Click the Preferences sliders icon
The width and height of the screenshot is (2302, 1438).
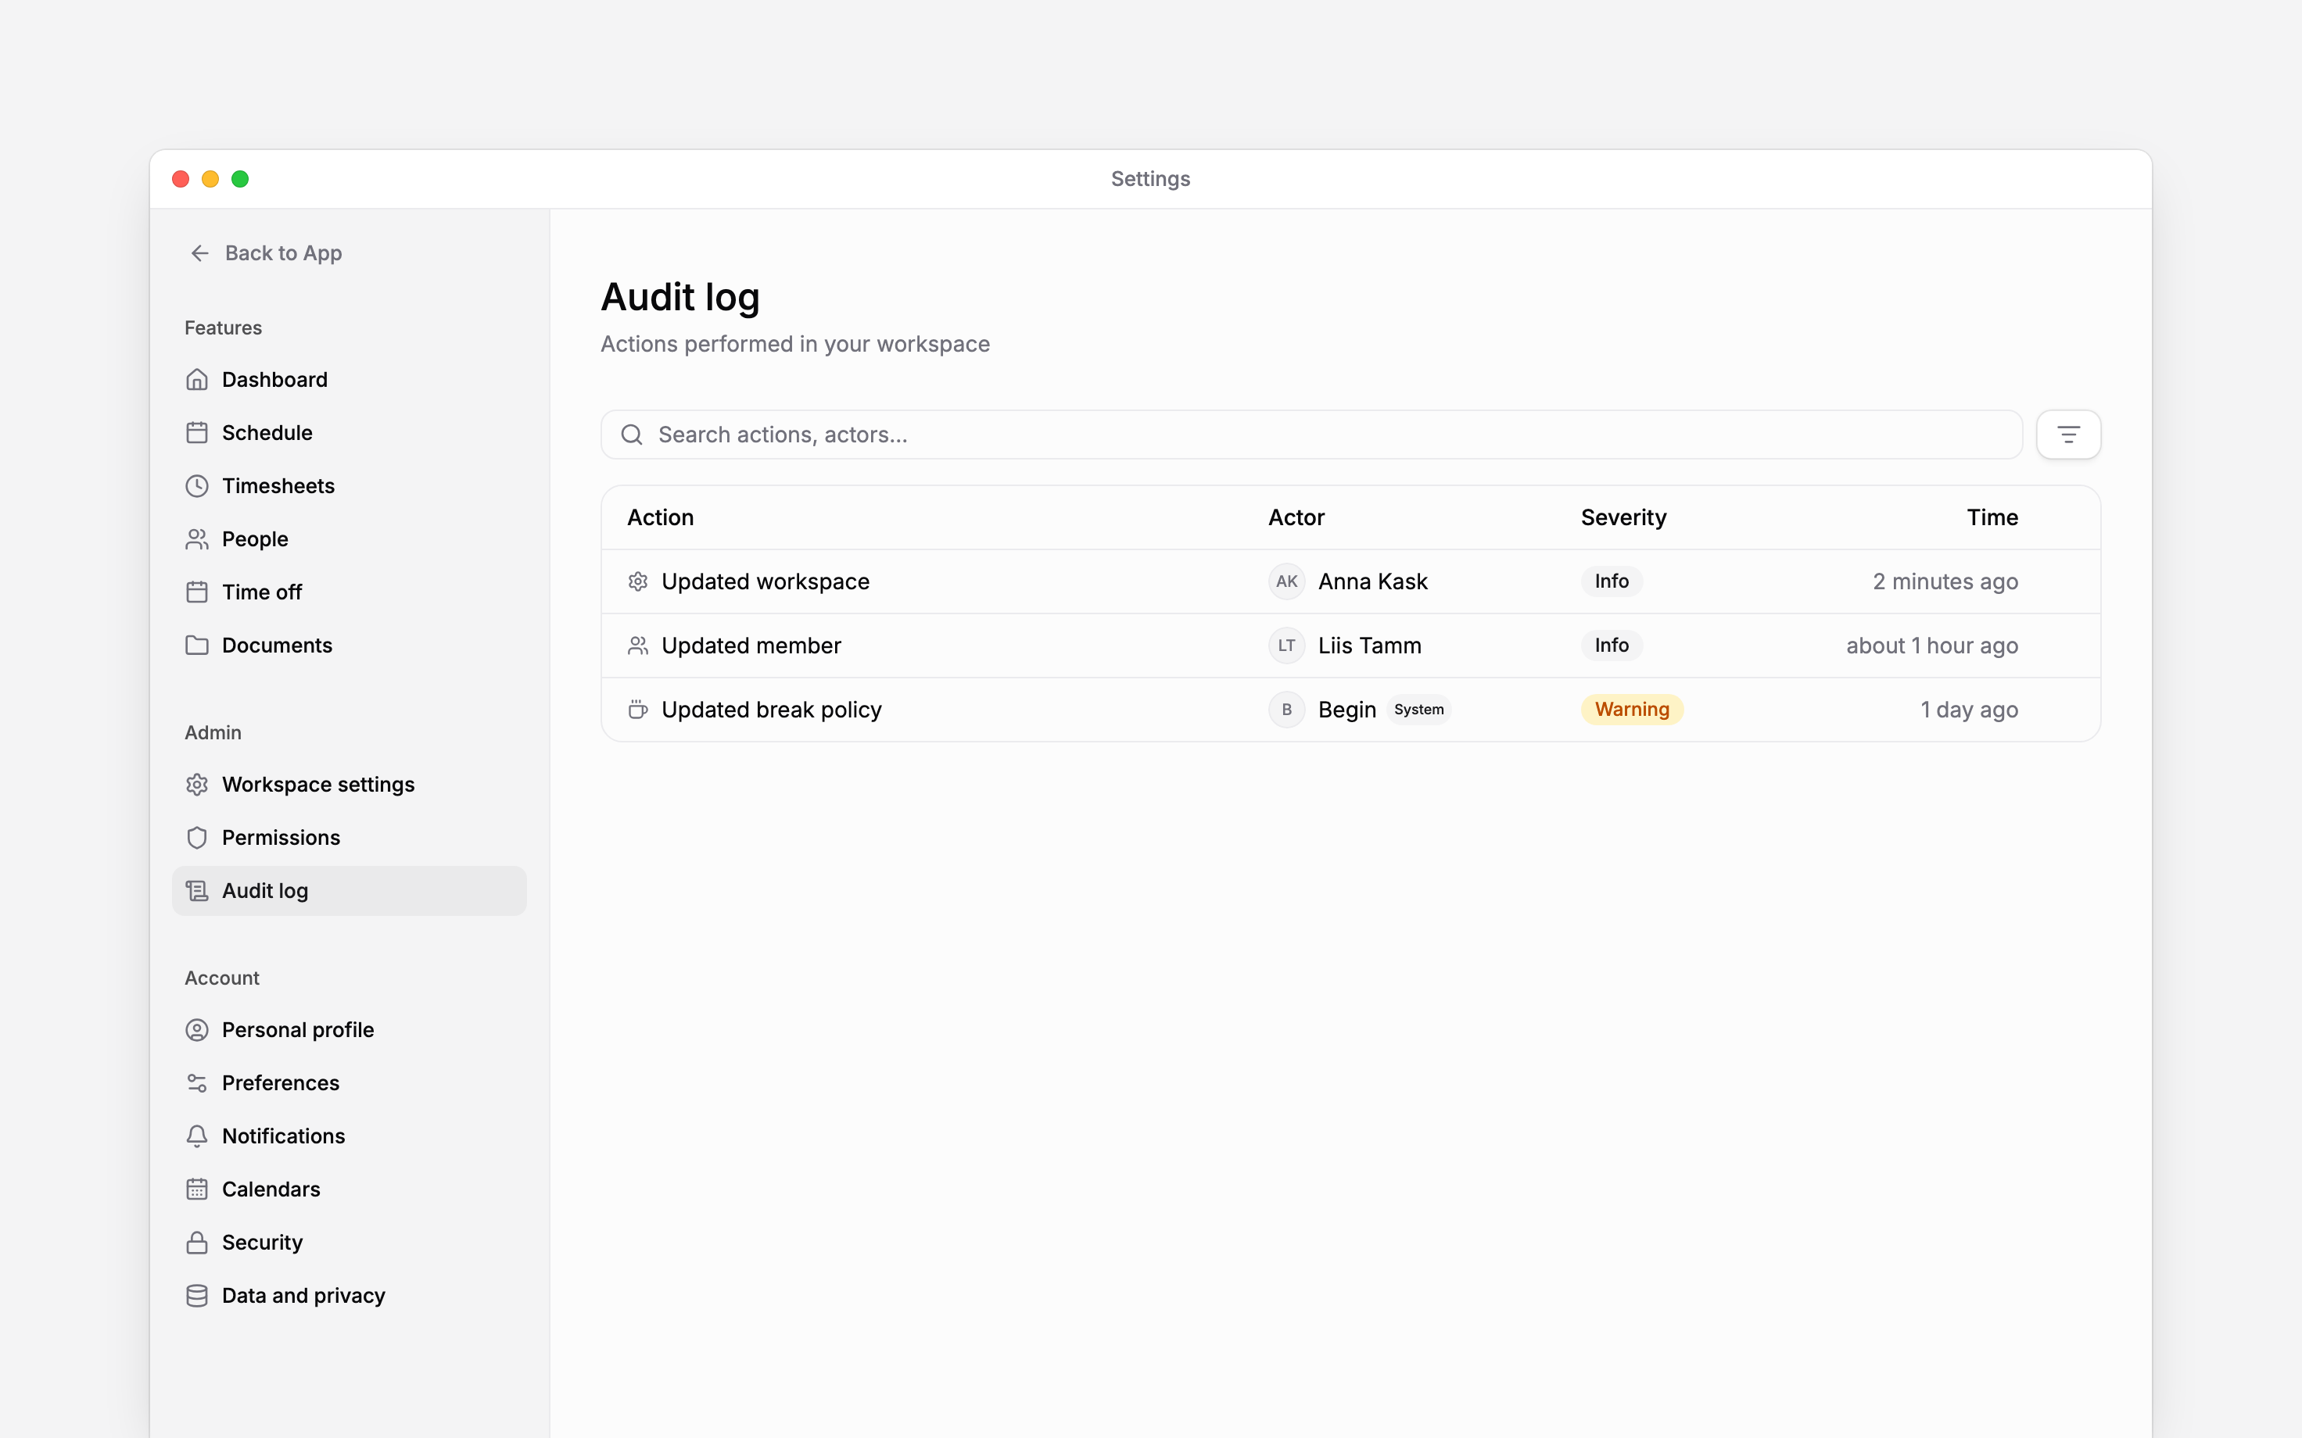point(197,1083)
